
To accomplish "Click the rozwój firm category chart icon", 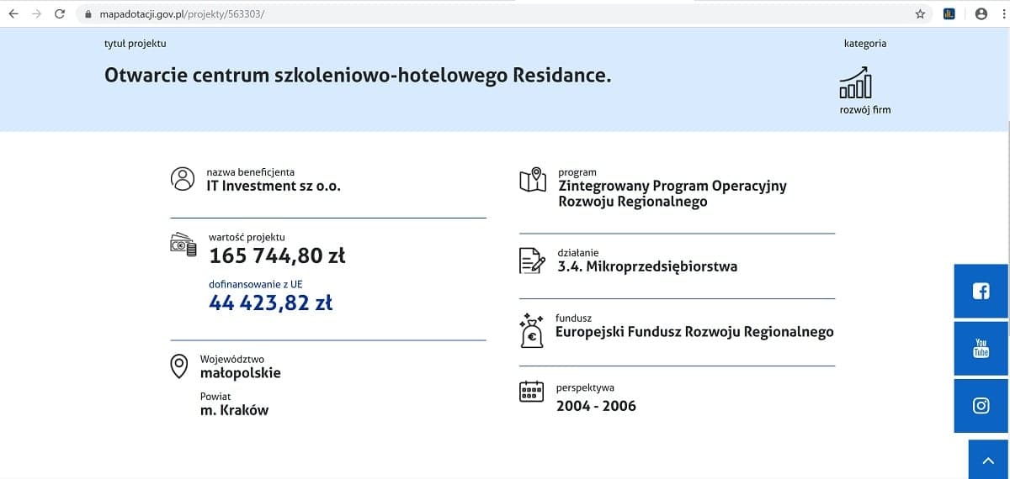I will [855, 82].
